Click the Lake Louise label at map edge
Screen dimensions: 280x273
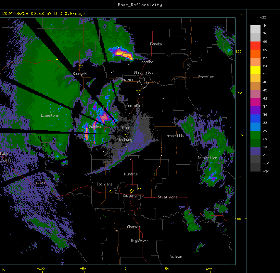(6, 157)
